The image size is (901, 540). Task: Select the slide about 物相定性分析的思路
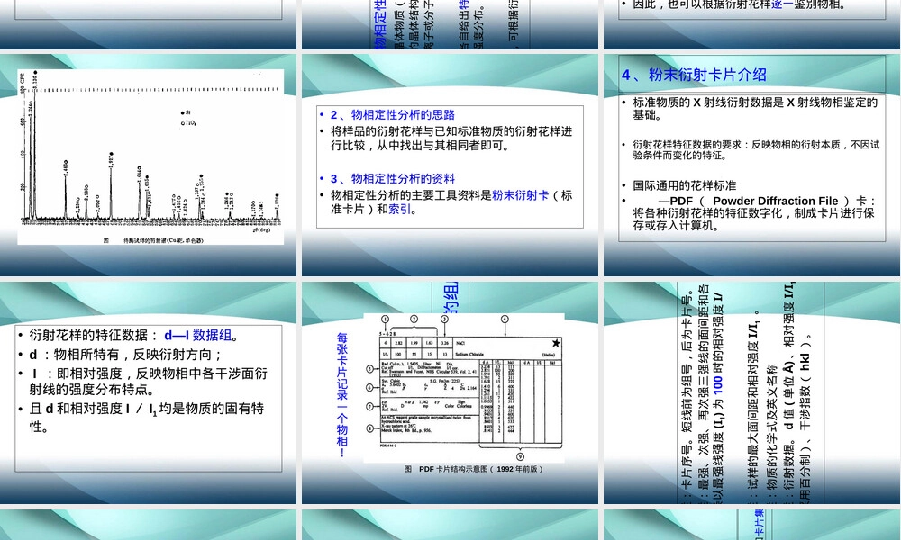(x=450, y=165)
